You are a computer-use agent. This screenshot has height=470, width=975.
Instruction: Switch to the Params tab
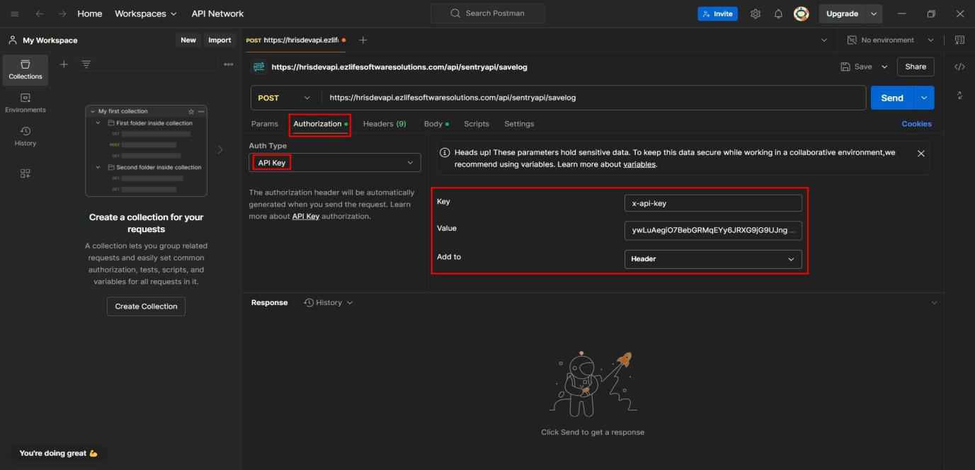click(x=265, y=124)
